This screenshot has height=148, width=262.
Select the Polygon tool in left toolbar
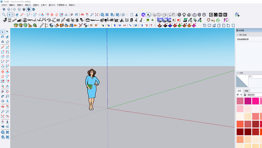[7, 57]
